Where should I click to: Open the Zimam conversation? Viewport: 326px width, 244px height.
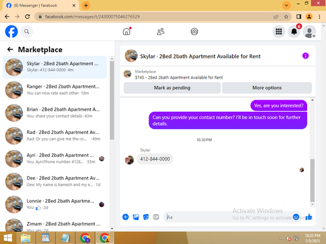pyautogui.click(x=55, y=224)
